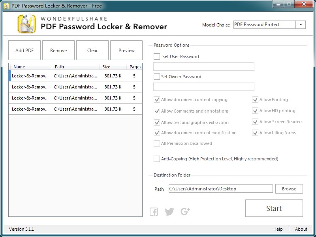
Task: Enable the Set Owner Password checkbox
Action: [x=157, y=77]
